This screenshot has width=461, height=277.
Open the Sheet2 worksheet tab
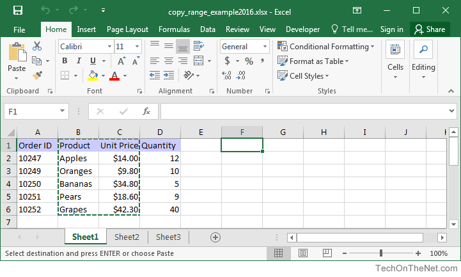127,237
